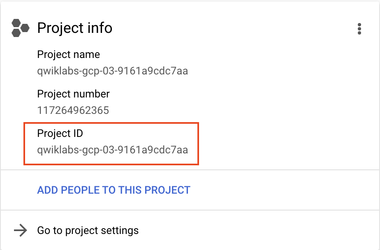Viewport: 380px width, 250px height.
Task: Click the project name qwiklabs-gcp-03-9161a9cdc7aa
Action: click(112, 71)
